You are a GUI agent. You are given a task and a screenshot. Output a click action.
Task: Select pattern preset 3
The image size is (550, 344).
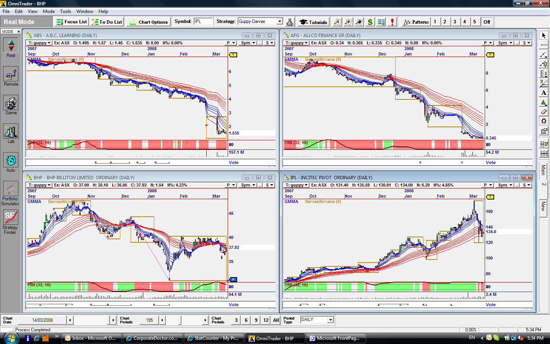point(455,22)
